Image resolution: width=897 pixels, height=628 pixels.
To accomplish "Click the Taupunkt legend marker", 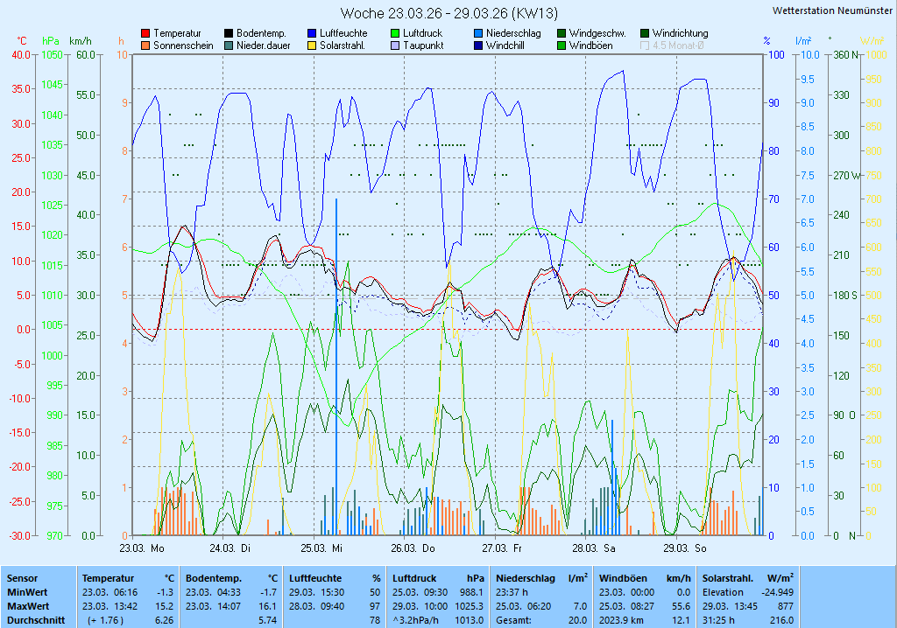I will tap(395, 45).
